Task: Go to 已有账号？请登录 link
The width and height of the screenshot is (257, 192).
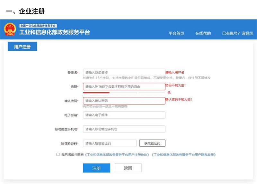Action: pyautogui.click(x=237, y=33)
